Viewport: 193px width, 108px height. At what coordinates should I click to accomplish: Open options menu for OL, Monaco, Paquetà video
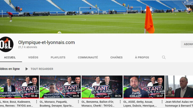click(78, 102)
